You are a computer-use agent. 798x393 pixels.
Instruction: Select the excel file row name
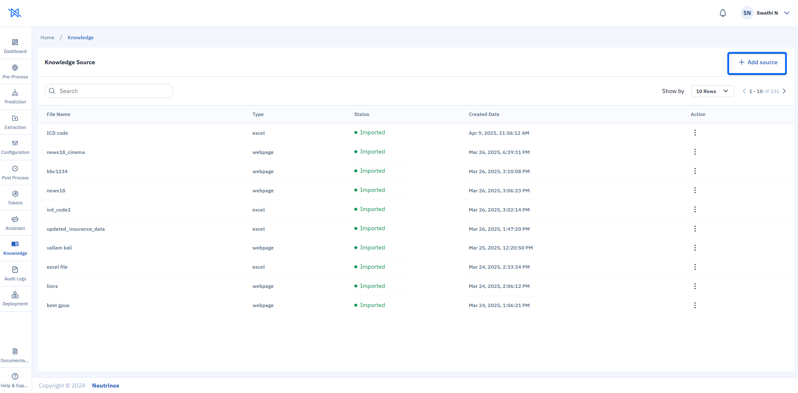pos(57,267)
